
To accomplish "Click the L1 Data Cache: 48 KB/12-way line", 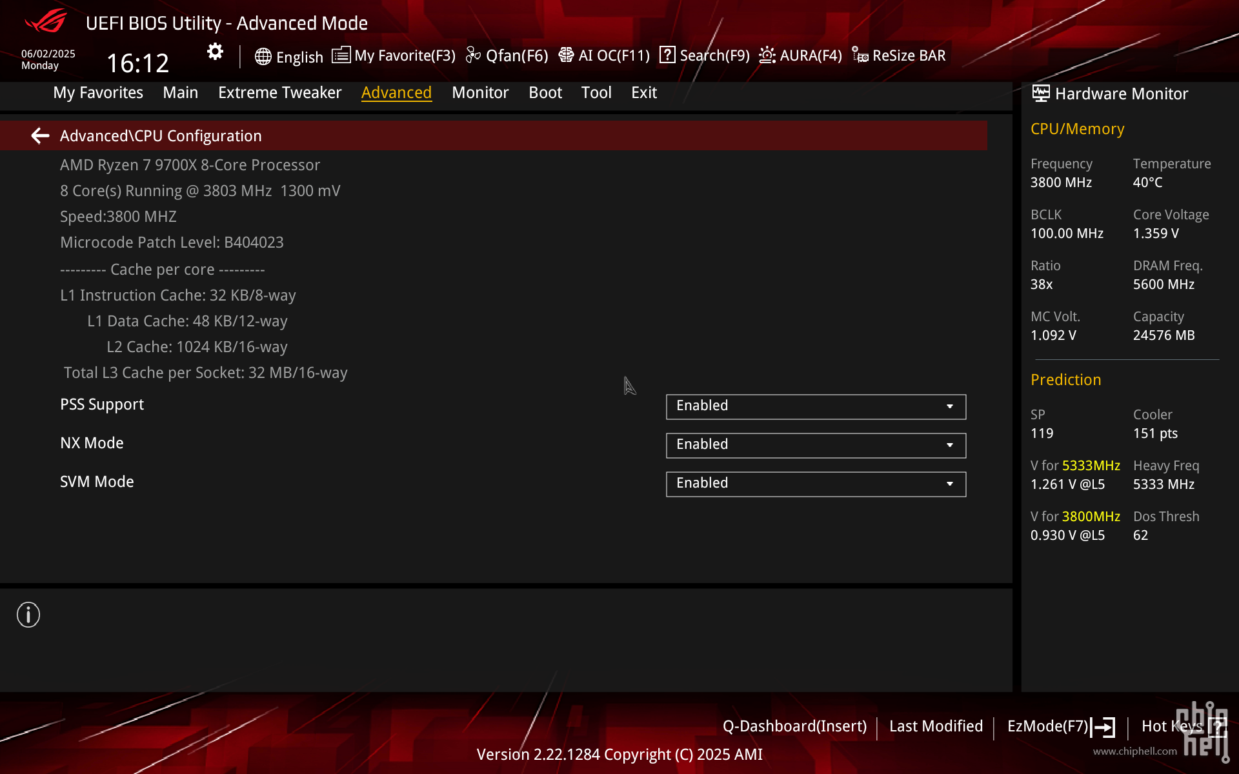I will [187, 321].
